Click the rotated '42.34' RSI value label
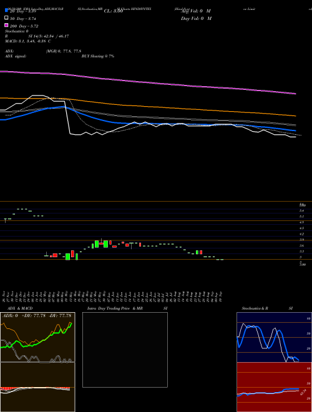The height and width of the screenshot is (412, 312). [x=303, y=393]
